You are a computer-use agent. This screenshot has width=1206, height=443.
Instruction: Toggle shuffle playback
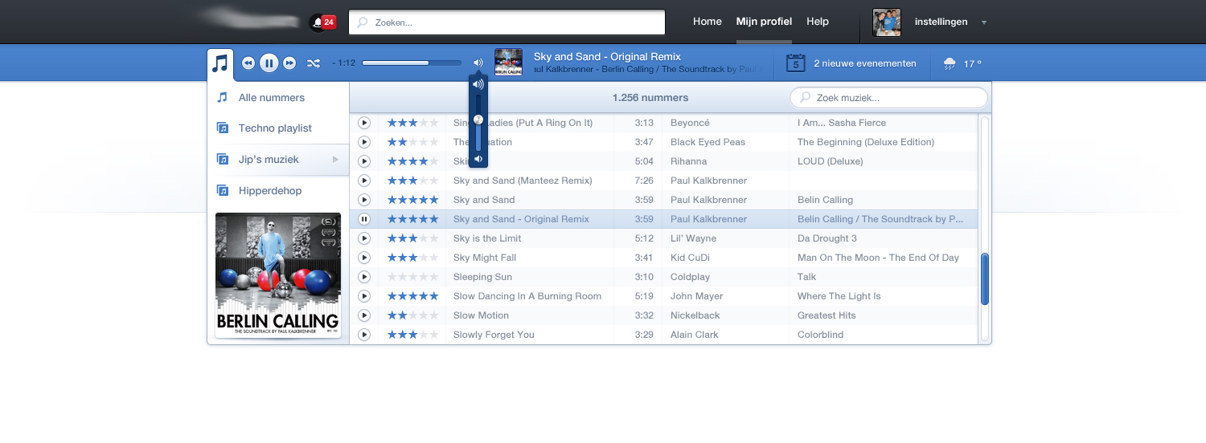pos(314,63)
